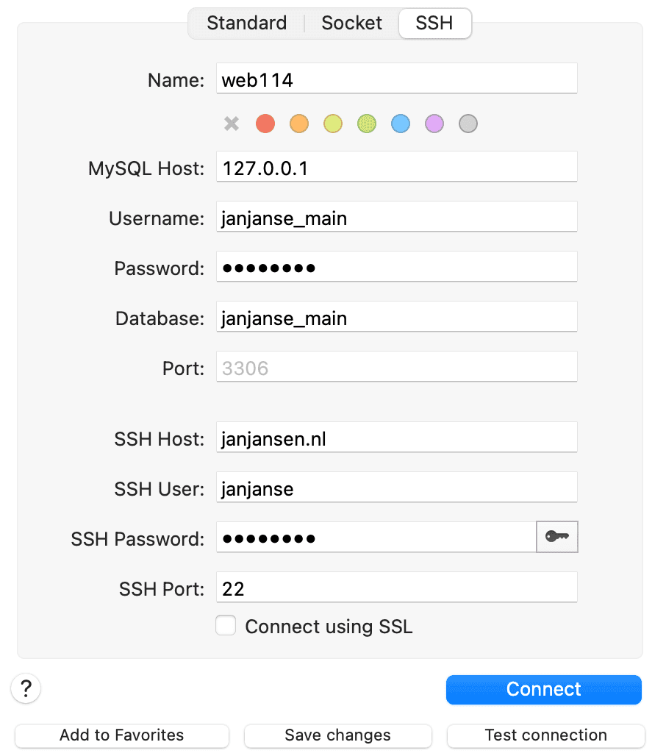Run Test connection

545,735
